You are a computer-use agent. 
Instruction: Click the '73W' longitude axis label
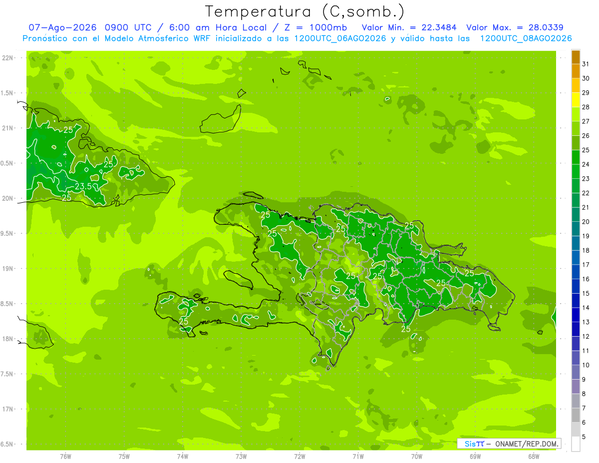click(x=241, y=457)
